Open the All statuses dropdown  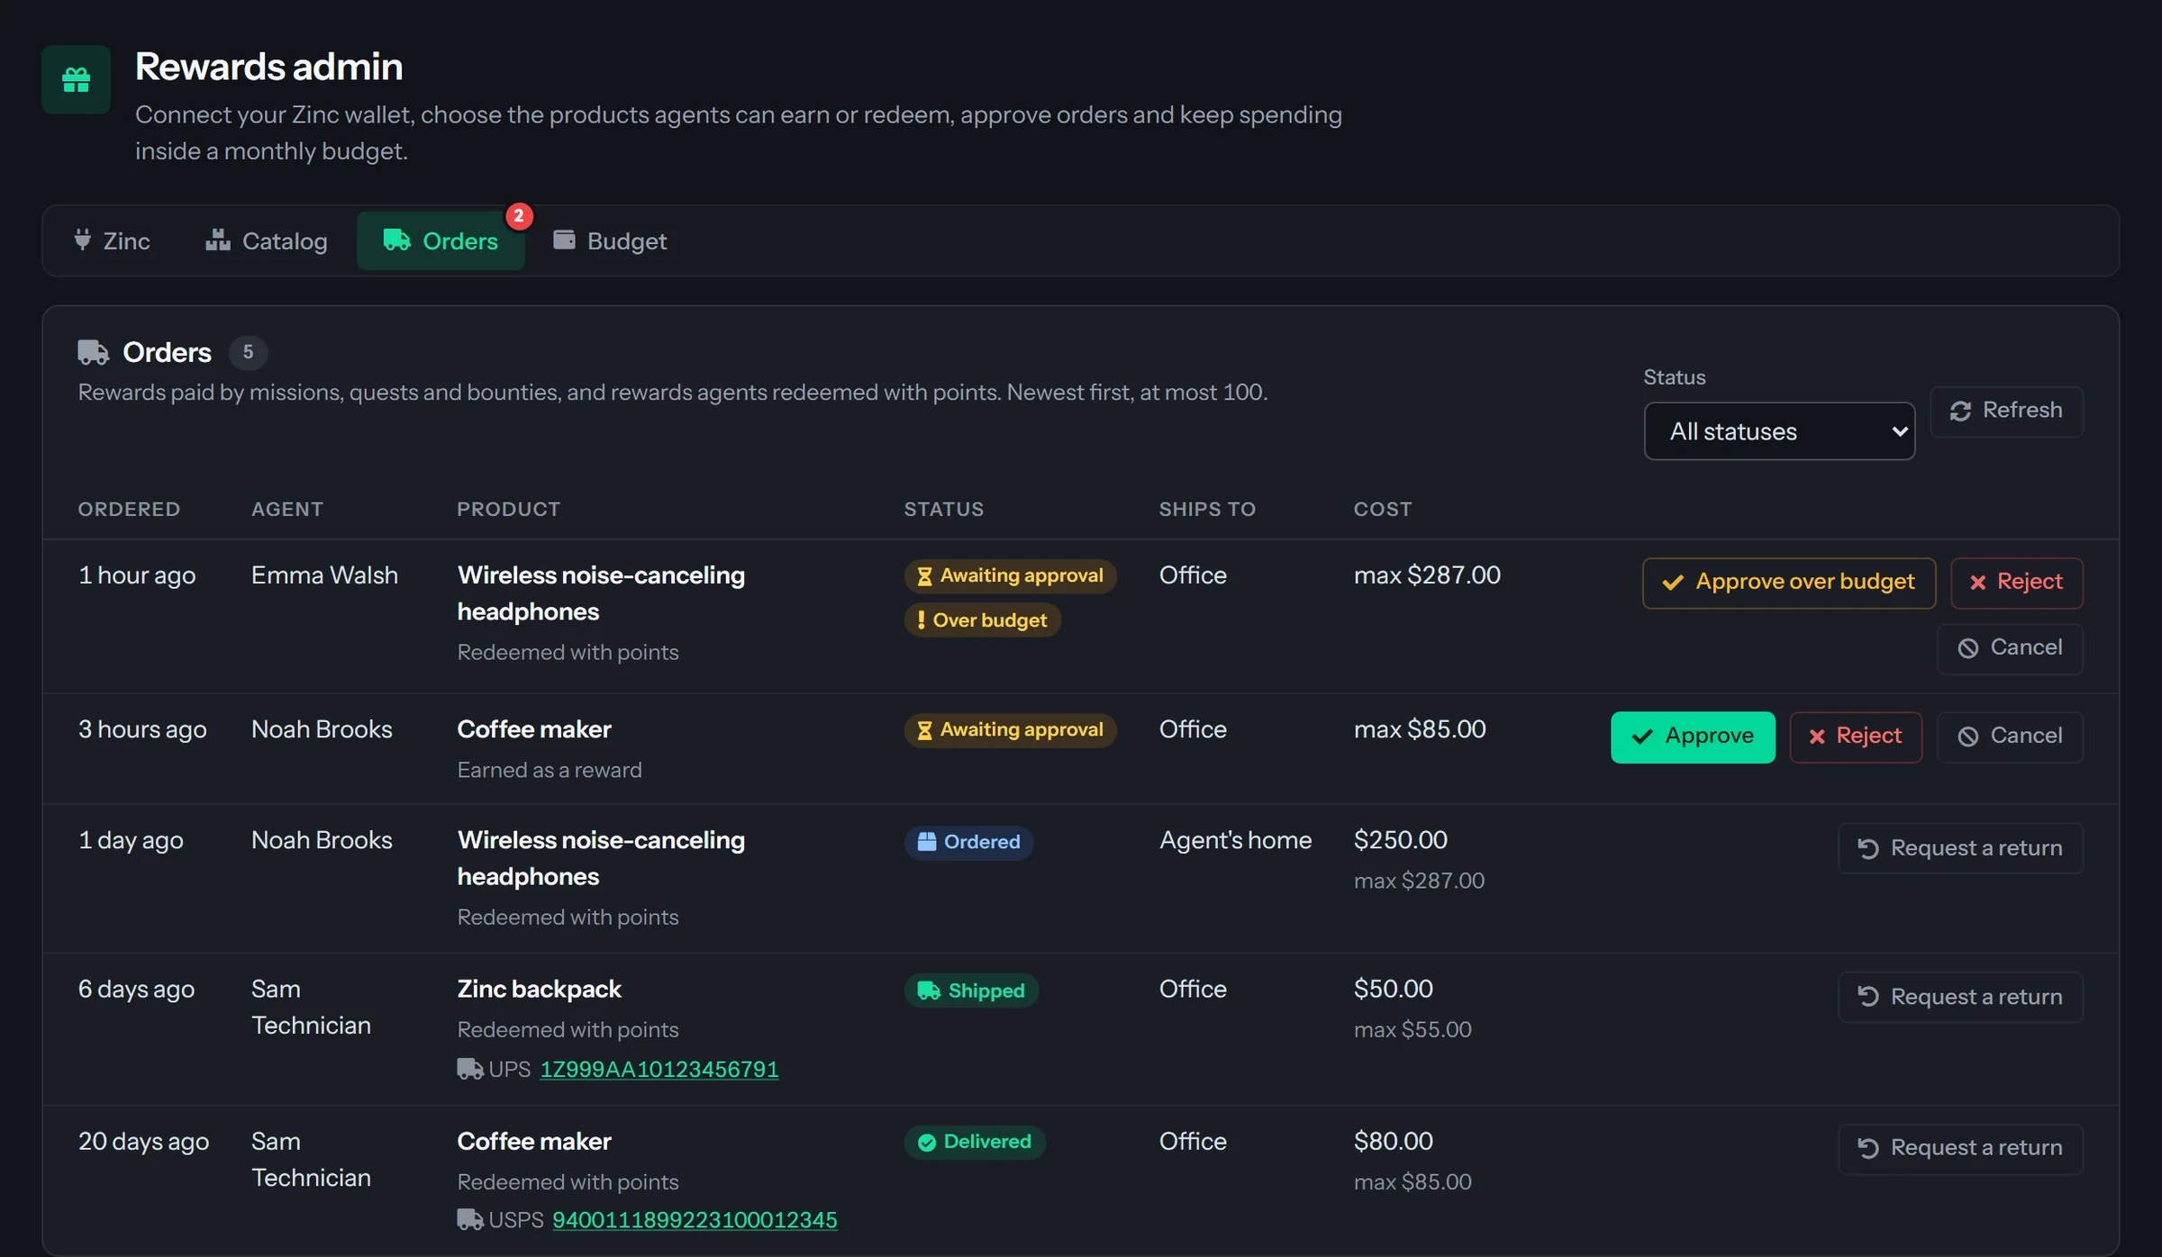click(1779, 431)
